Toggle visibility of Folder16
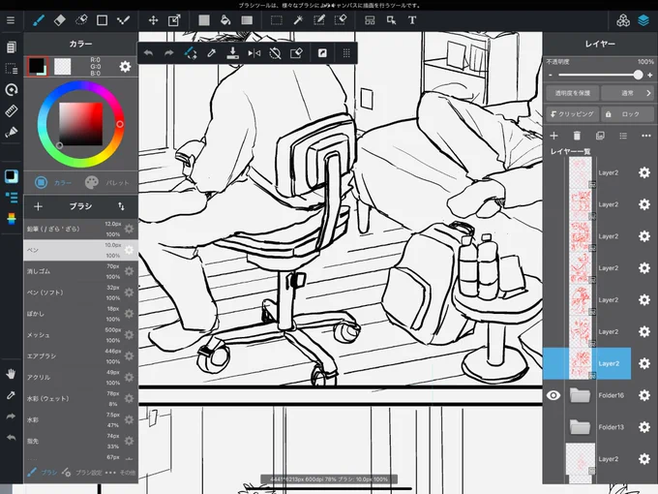Image resolution: width=658 pixels, height=494 pixels. [x=553, y=395]
